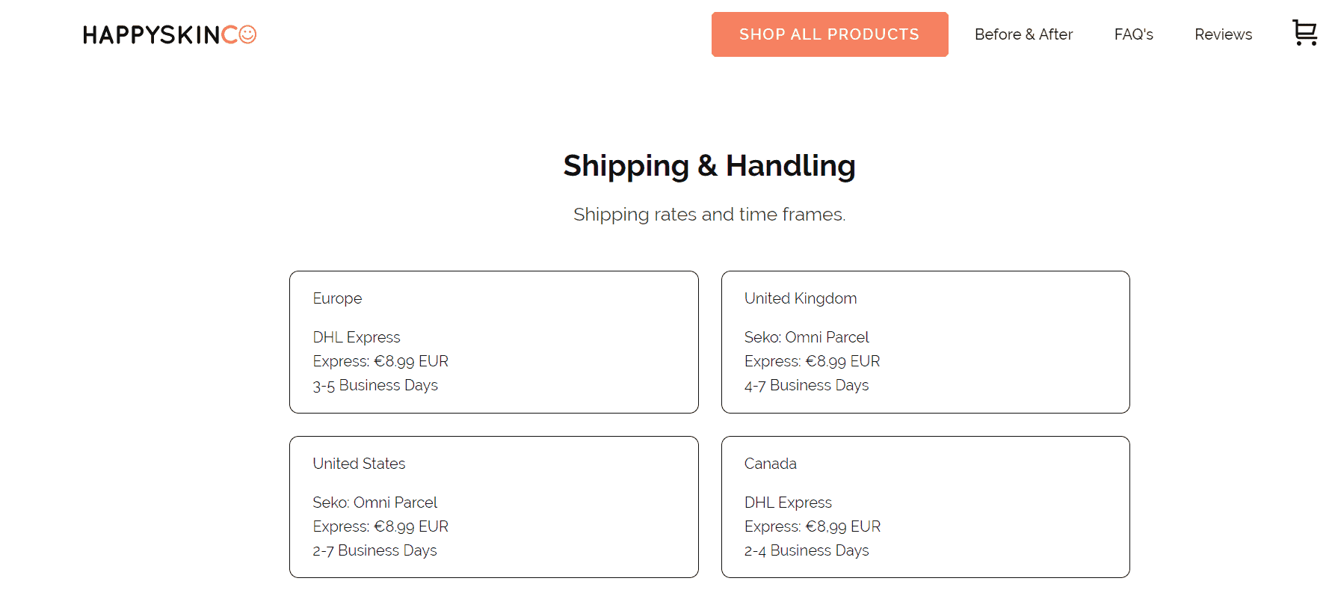1338x590 pixels.
Task: Click '3-5 Business Days' delivery text
Action: (375, 385)
